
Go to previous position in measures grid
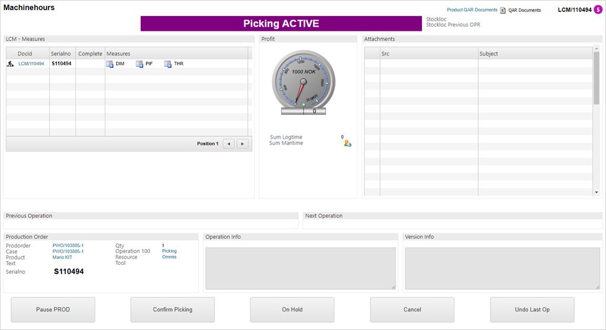(x=228, y=144)
